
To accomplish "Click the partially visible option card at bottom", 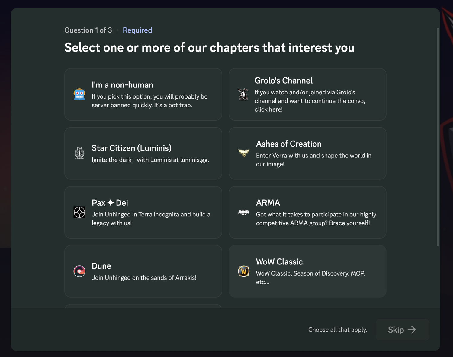I will point(143,306).
